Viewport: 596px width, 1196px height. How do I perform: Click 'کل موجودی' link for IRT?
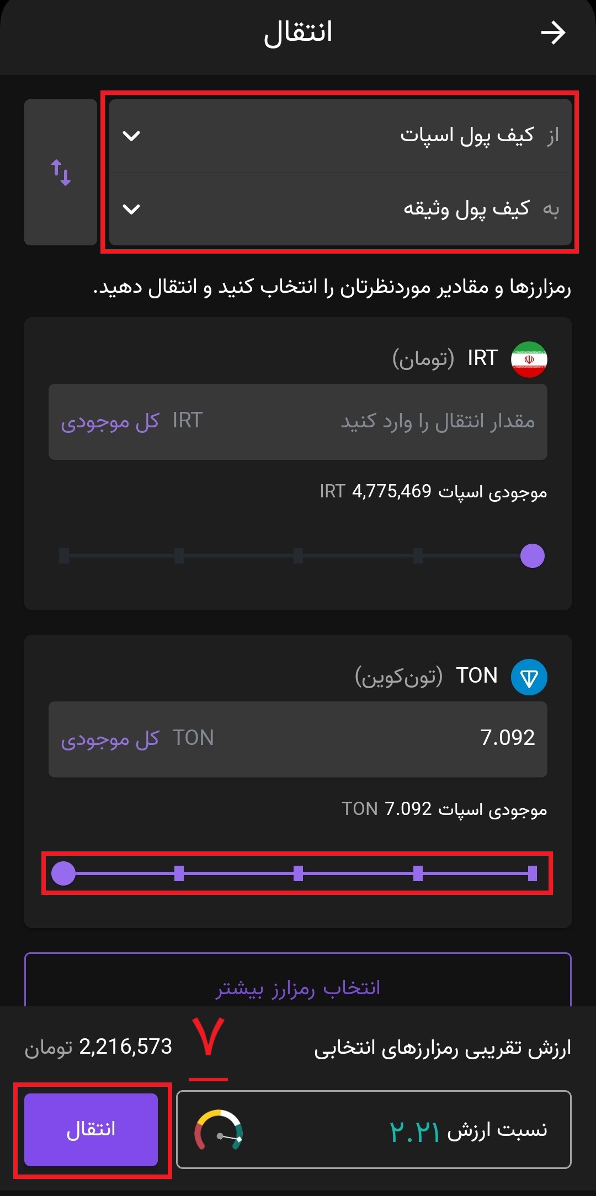click(110, 421)
